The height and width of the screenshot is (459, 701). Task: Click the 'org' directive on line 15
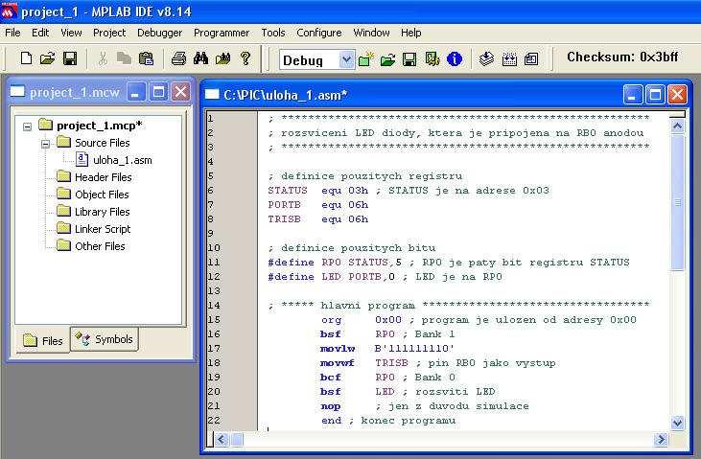click(x=331, y=320)
